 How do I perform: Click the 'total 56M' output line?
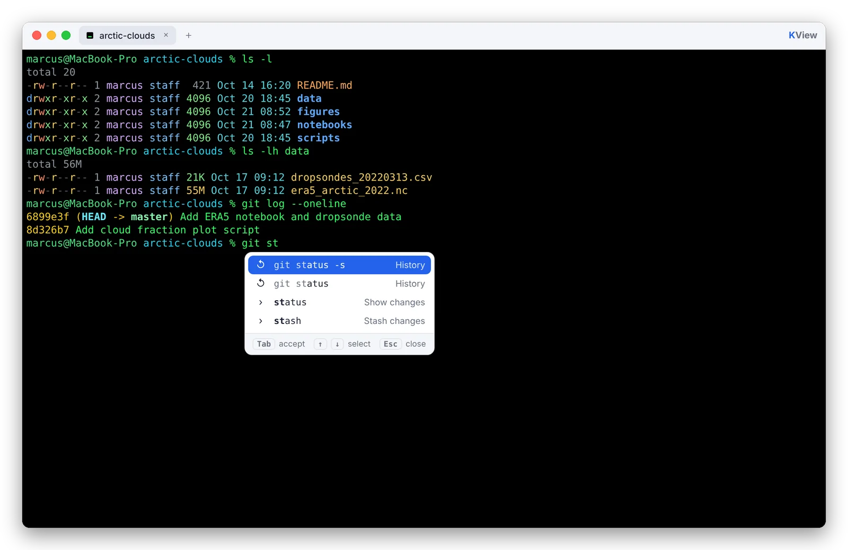(54, 164)
